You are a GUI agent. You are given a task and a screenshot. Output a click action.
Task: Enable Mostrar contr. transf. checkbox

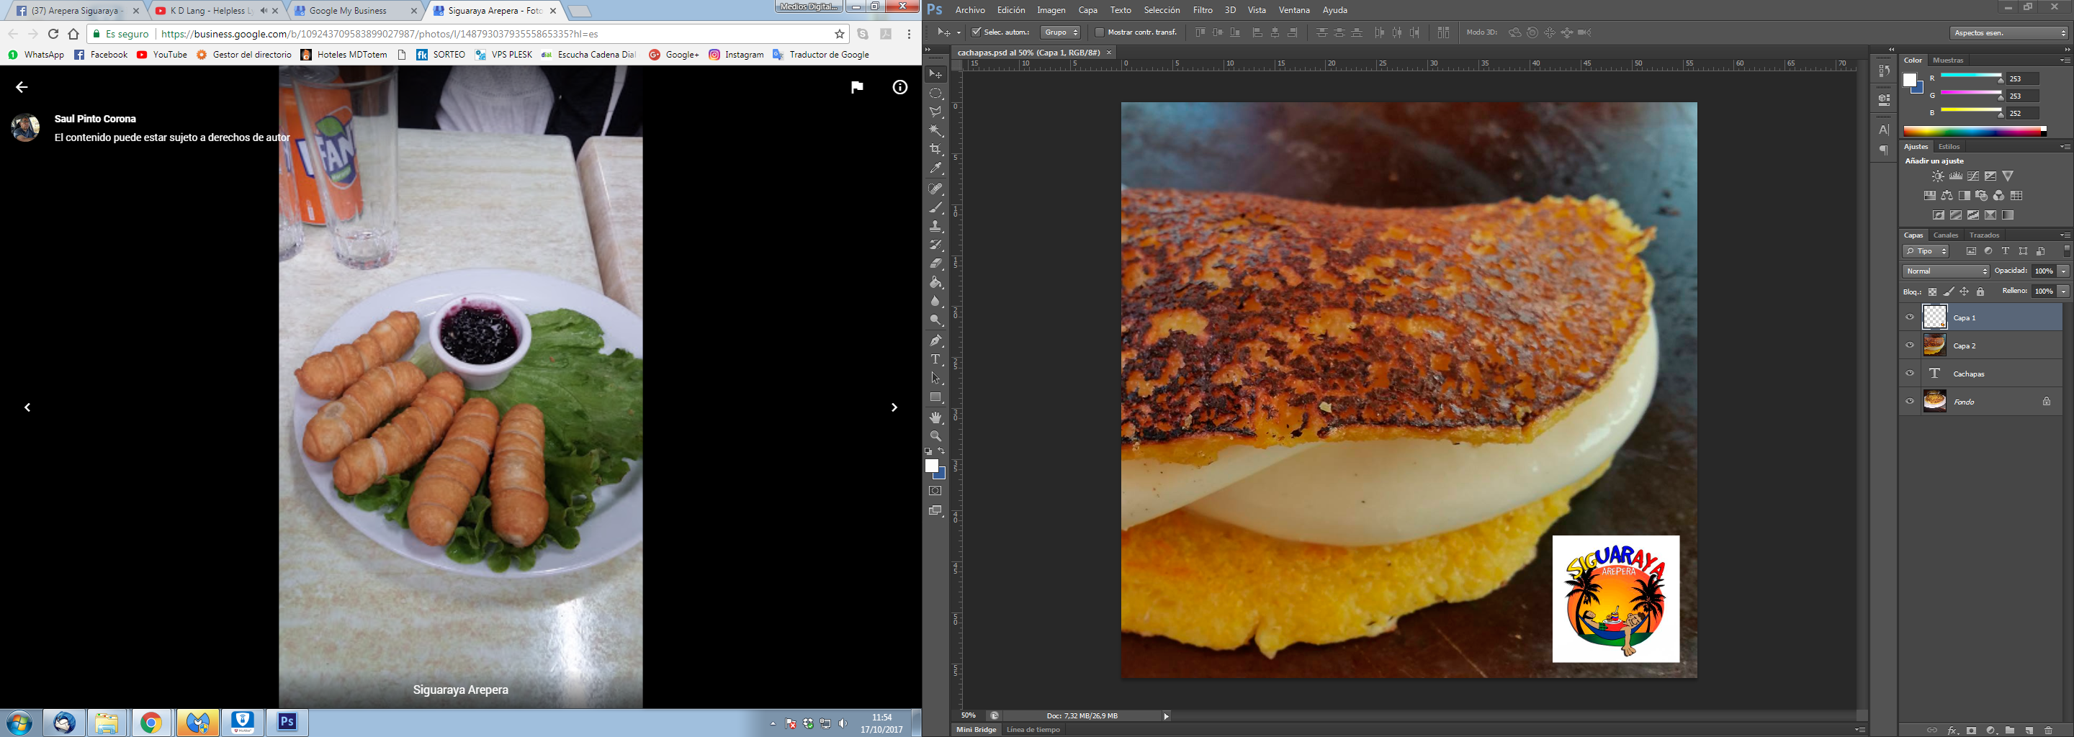[1099, 32]
